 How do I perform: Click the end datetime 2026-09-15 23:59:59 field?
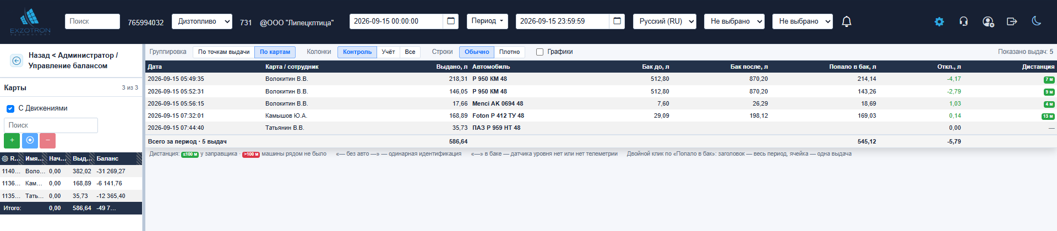(x=563, y=21)
